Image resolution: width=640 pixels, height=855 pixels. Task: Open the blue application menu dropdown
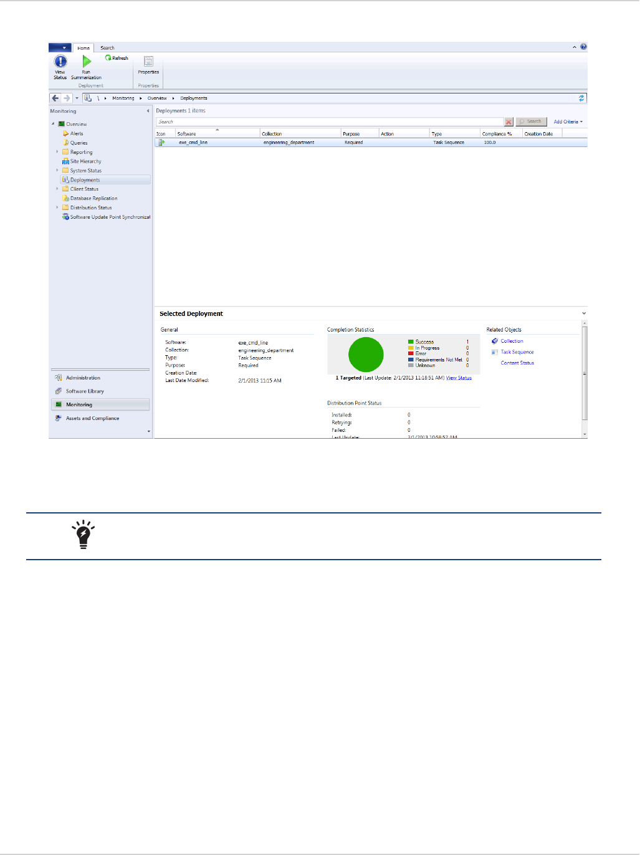pyautogui.click(x=60, y=47)
